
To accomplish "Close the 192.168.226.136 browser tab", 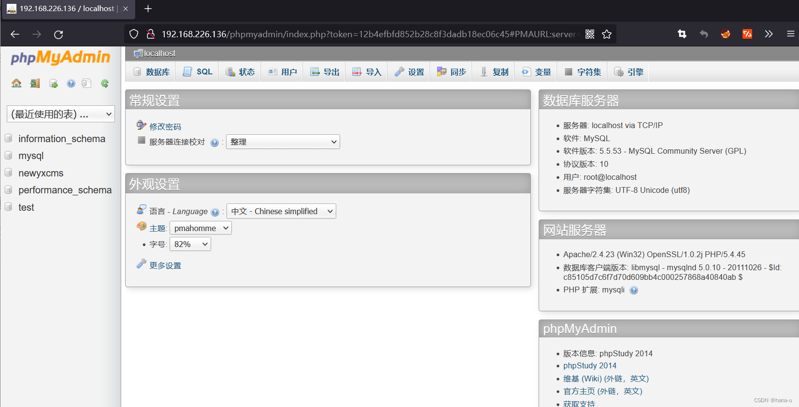I will pos(126,9).
